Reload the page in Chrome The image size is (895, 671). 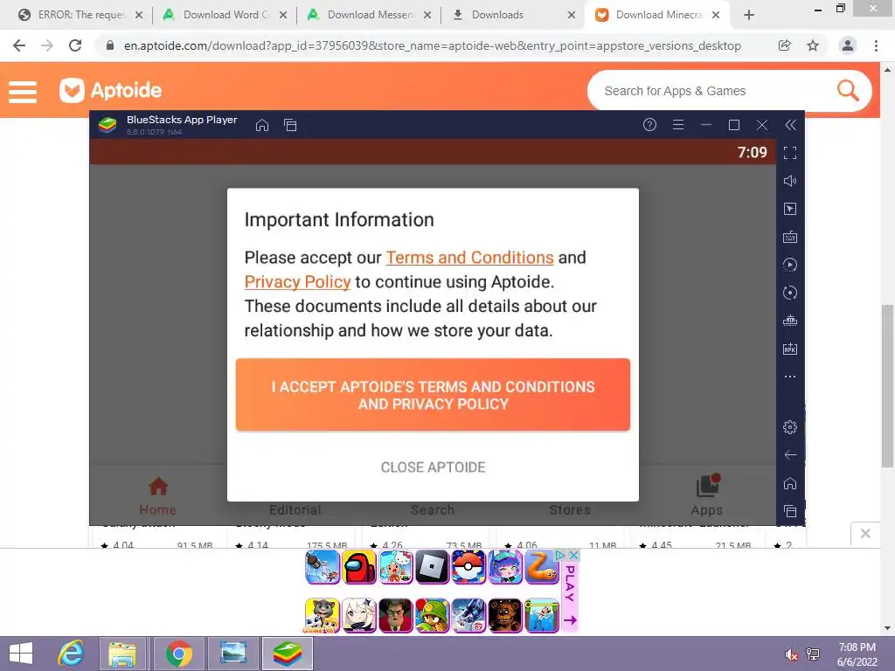click(x=75, y=45)
